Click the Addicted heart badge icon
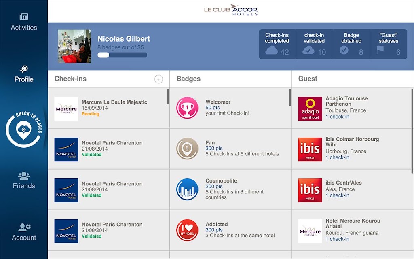This screenshot has height=259, width=414. [x=187, y=230]
